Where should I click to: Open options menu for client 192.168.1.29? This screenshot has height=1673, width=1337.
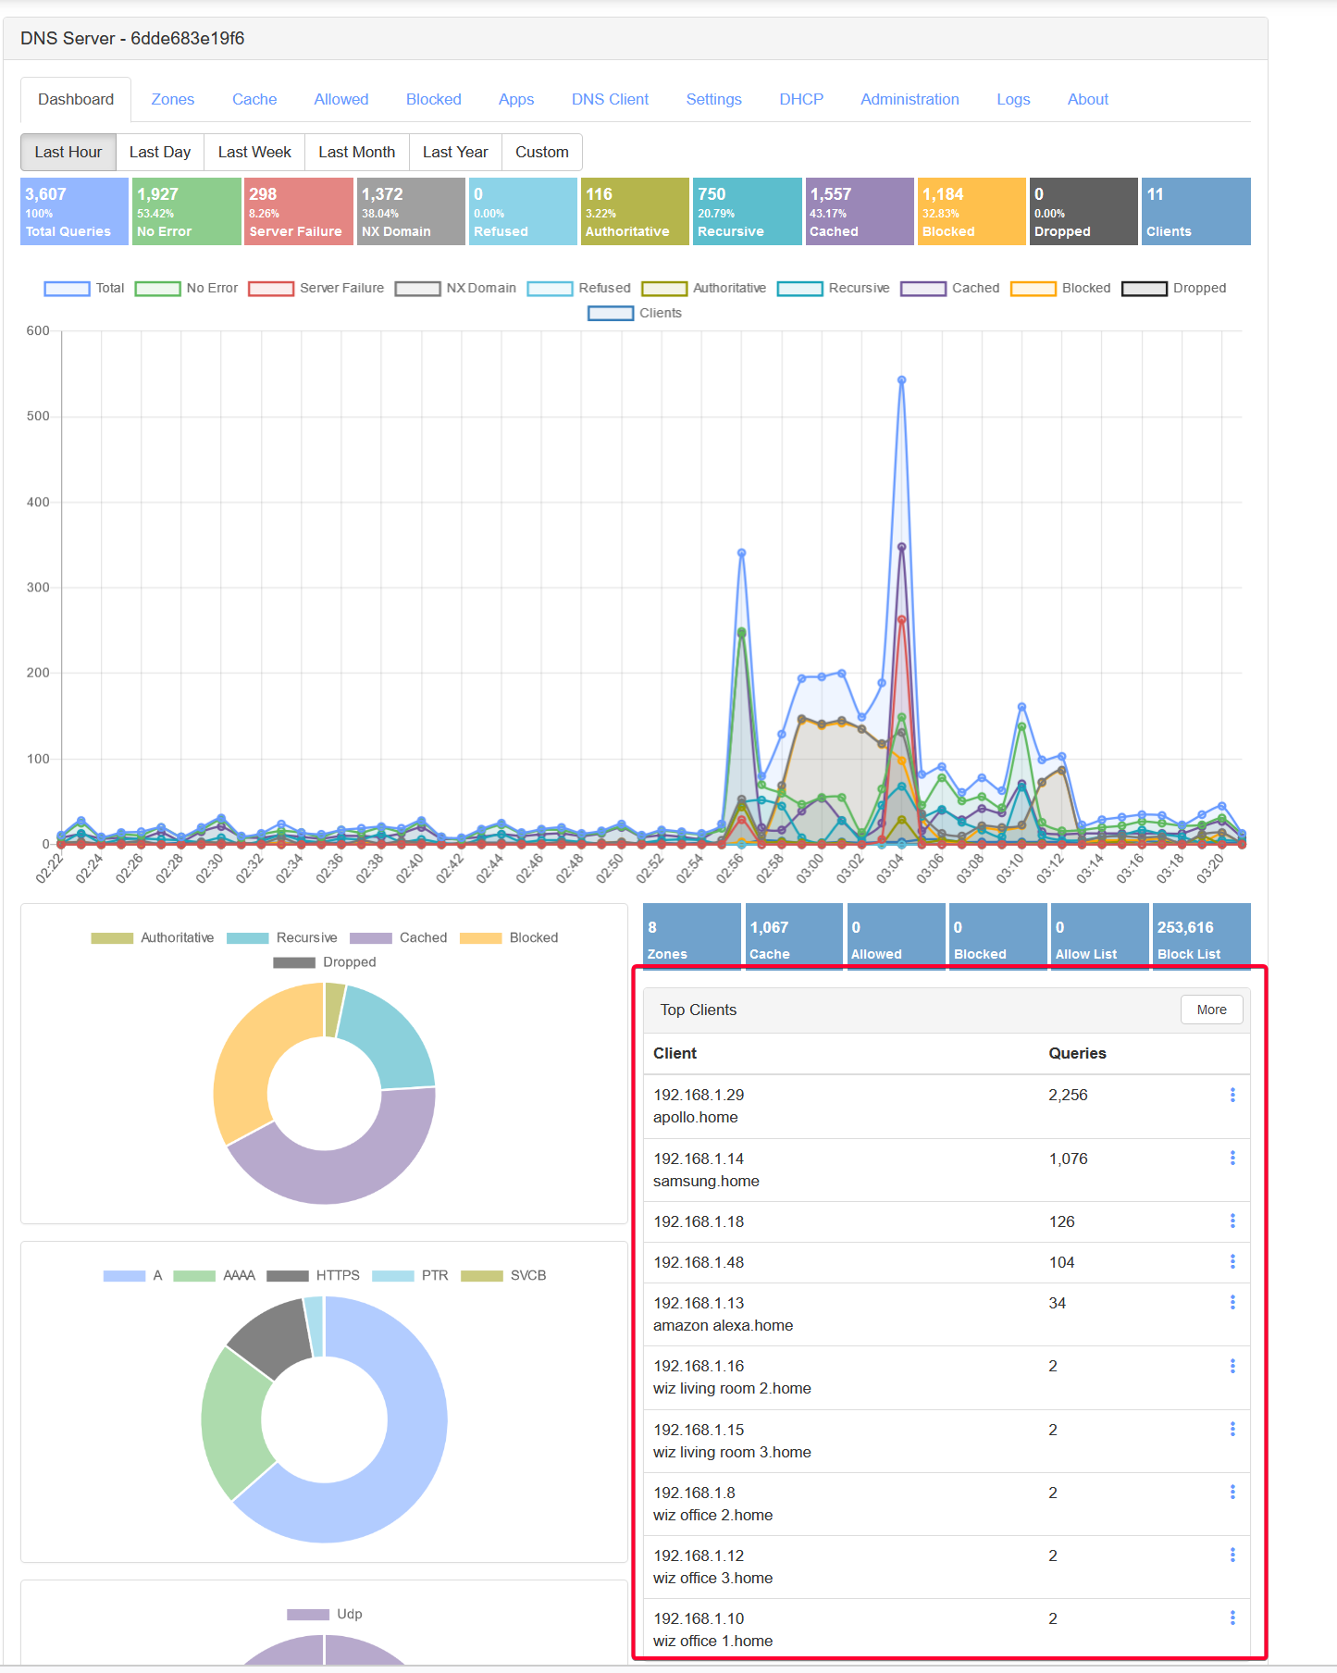1232,1095
